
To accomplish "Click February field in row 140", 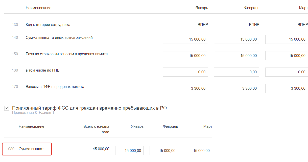I will pyautogui.click(x=236, y=39).
